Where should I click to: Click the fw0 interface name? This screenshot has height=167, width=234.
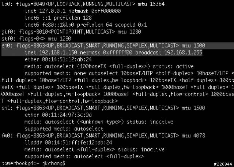5,137
